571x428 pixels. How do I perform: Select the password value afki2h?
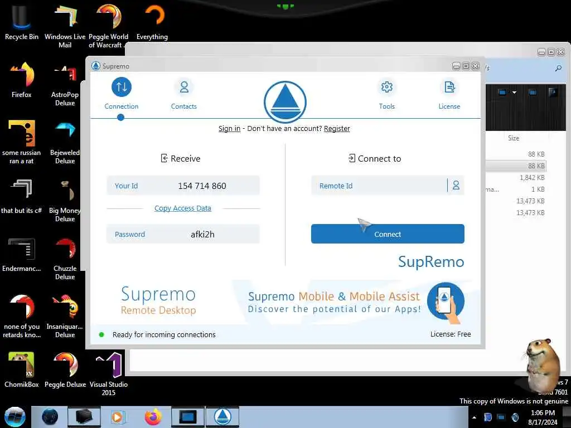point(202,235)
